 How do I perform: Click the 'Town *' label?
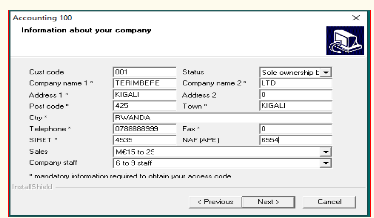pyautogui.click(x=195, y=106)
